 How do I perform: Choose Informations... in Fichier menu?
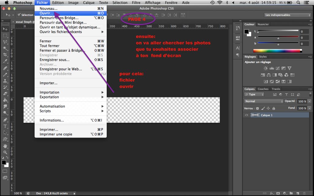[71, 120]
